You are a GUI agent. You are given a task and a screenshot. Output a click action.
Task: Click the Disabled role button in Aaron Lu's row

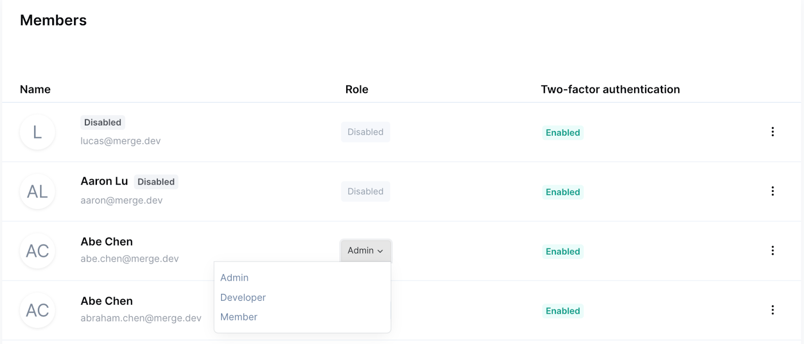pos(365,191)
